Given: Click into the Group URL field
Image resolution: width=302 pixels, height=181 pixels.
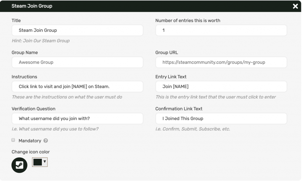Looking at the screenshot, I should tap(221, 62).
